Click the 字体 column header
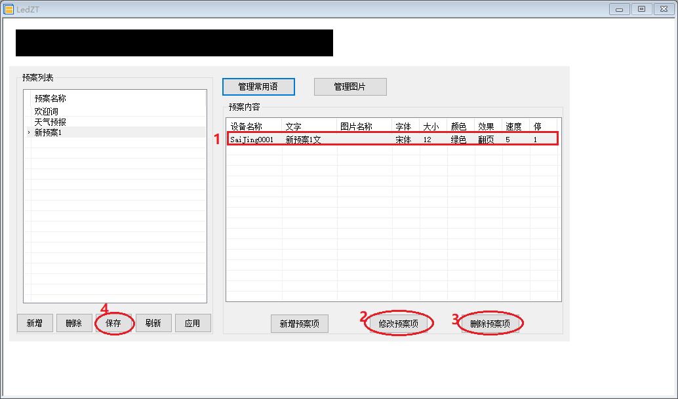 [406, 126]
